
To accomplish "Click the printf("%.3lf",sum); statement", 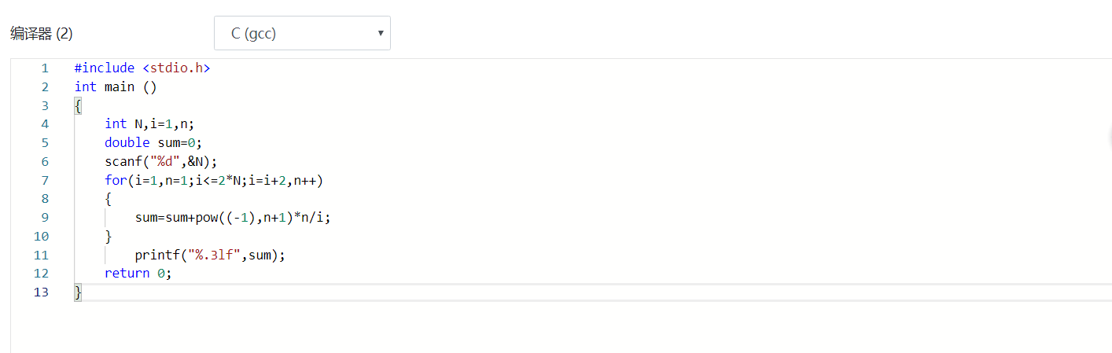I will click(209, 256).
